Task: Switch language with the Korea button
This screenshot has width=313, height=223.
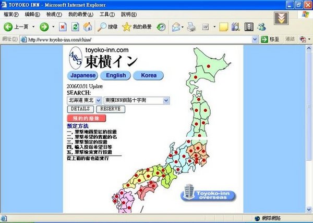Action: pyautogui.click(x=148, y=75)
